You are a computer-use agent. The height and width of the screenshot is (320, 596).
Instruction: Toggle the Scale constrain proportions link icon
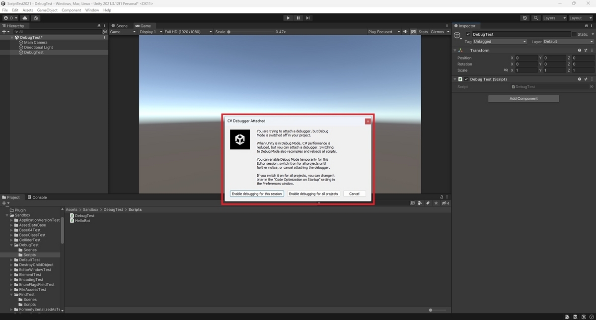click(506, 70)
